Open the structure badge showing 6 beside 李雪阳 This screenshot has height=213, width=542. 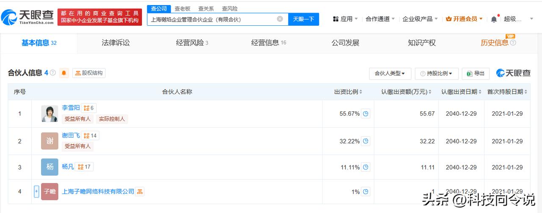[88, 108]
